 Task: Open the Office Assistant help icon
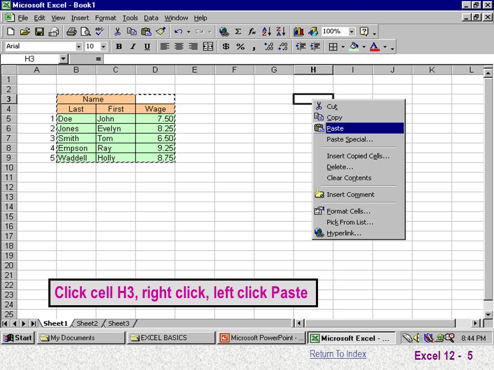[x=364, y=31]
